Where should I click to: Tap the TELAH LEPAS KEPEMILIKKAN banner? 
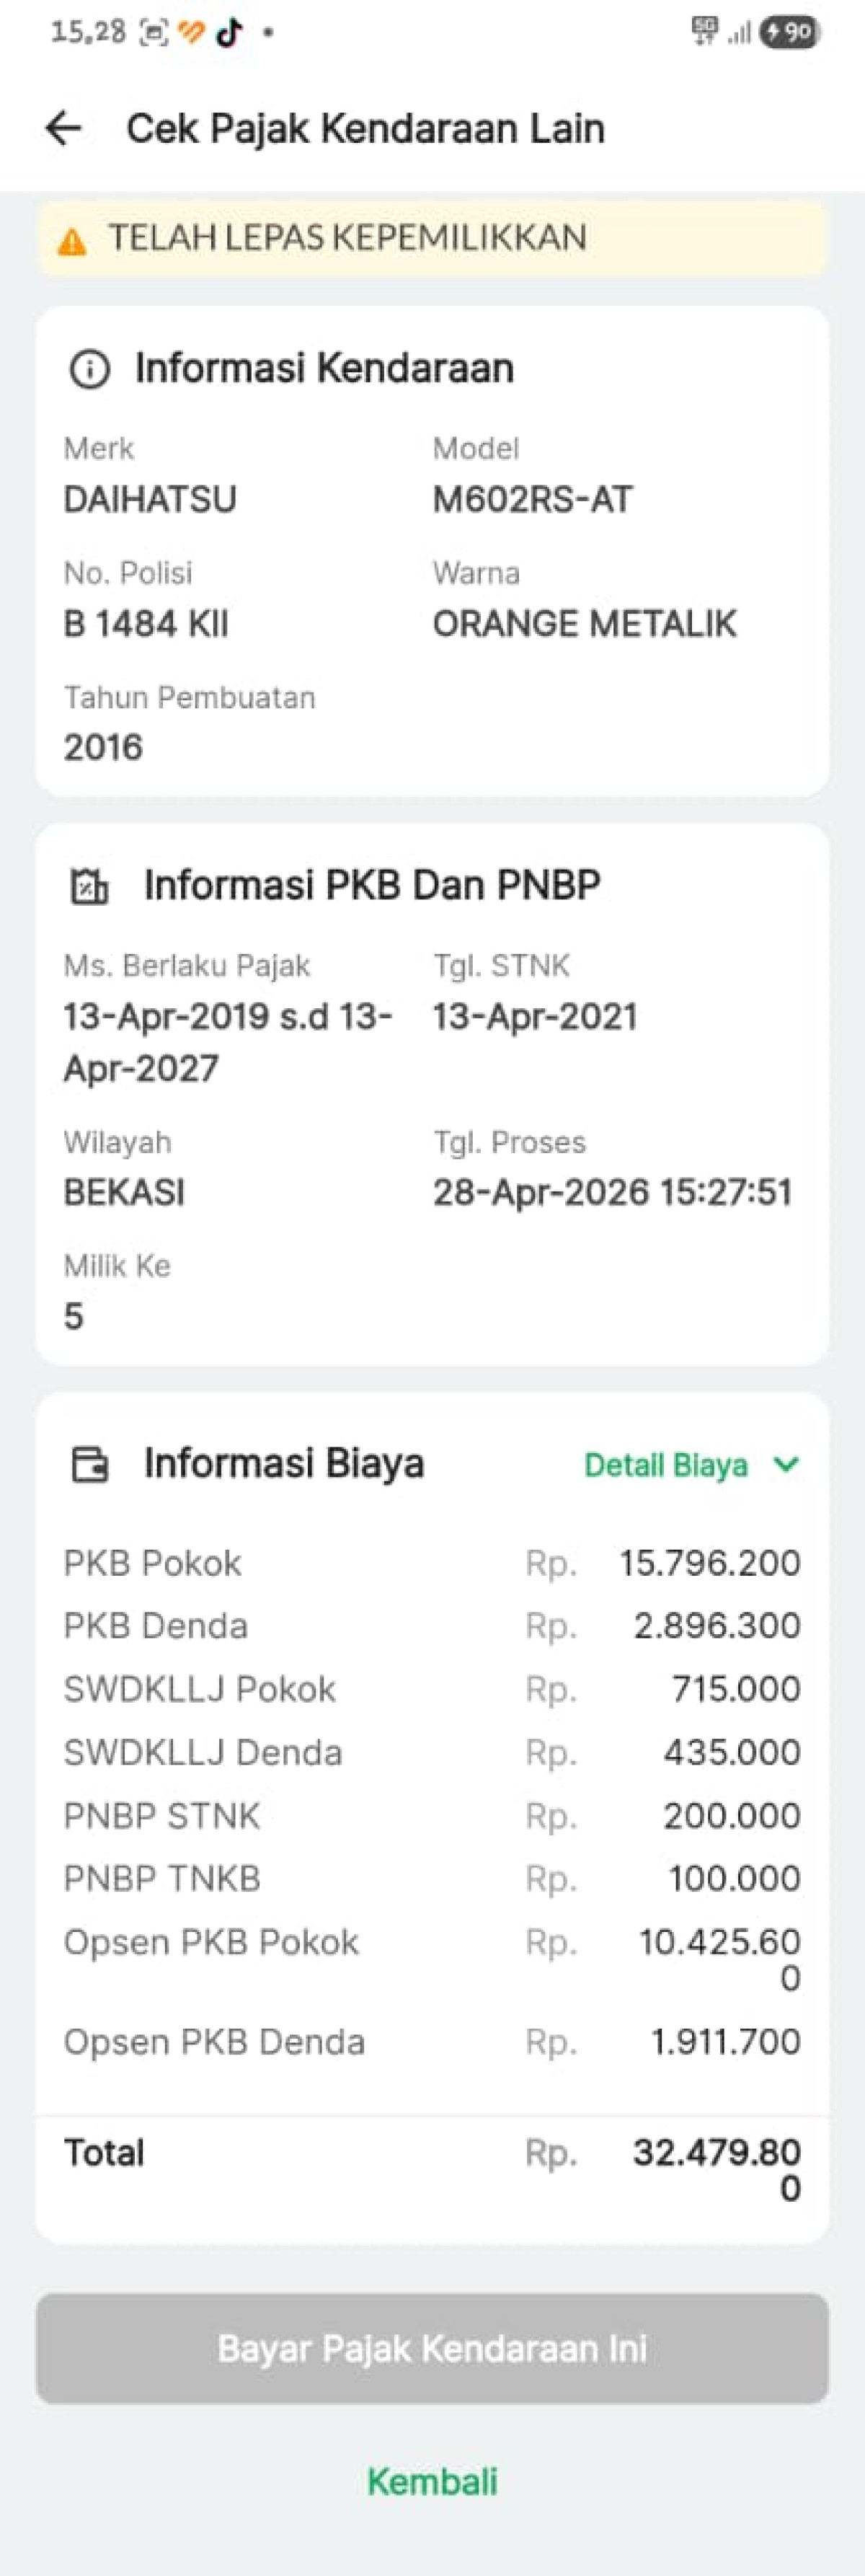pyautogui.click(x=432, y=239)
